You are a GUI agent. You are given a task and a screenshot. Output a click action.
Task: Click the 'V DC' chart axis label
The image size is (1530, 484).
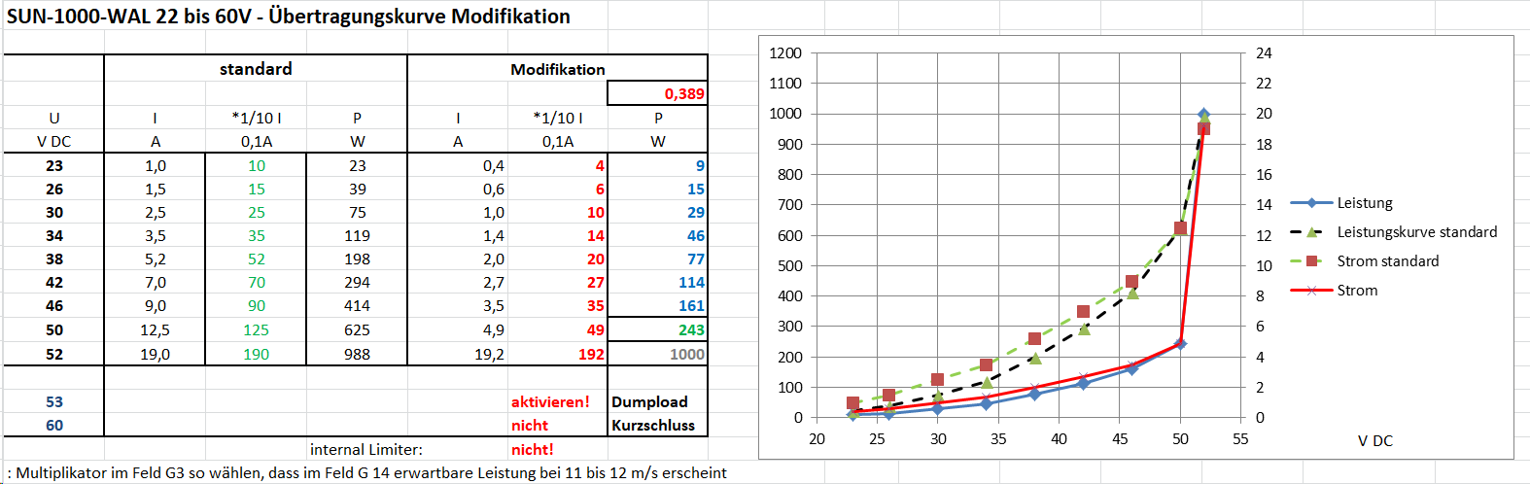(x=1374, y=441)
